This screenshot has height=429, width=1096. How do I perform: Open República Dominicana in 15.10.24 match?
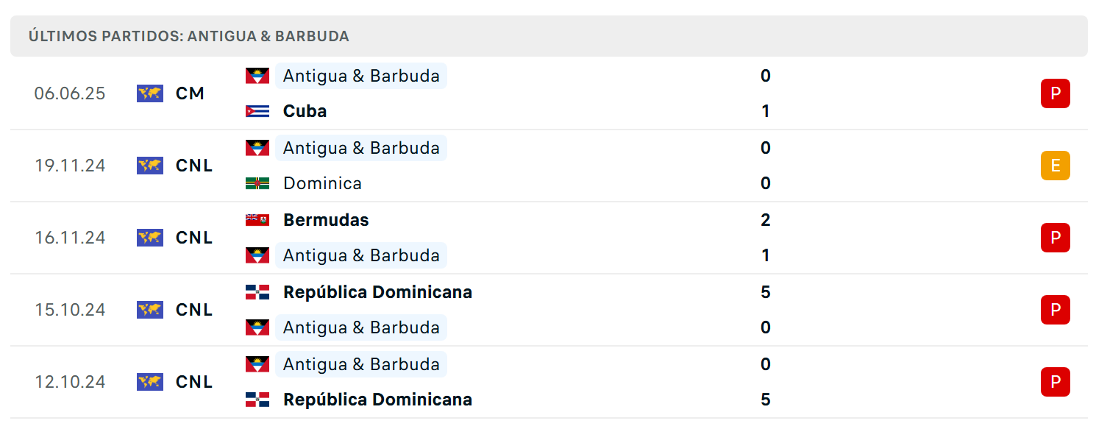pyautogui.click(x=377, y=292)
